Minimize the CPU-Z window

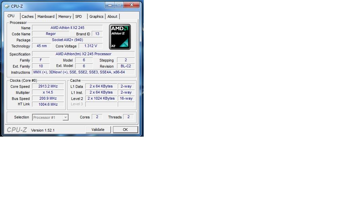110,5
